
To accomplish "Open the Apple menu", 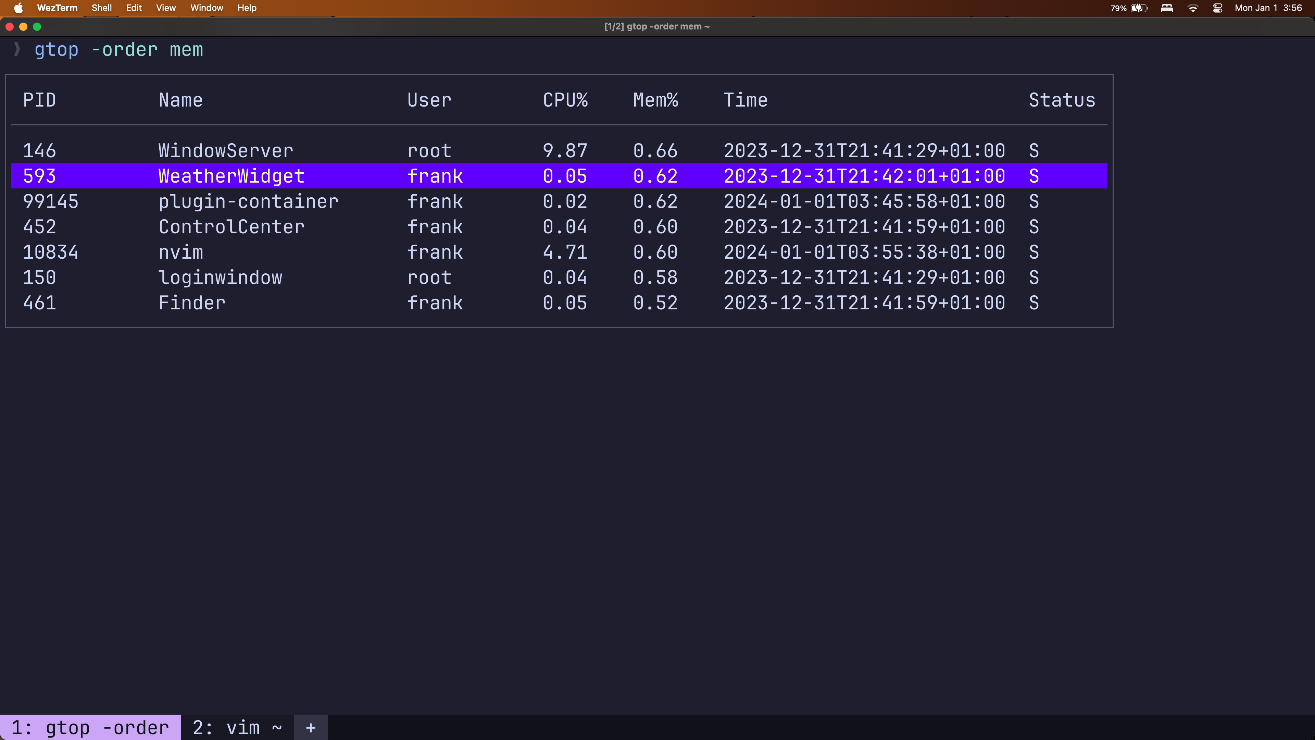I will click(x=18, y=8).
